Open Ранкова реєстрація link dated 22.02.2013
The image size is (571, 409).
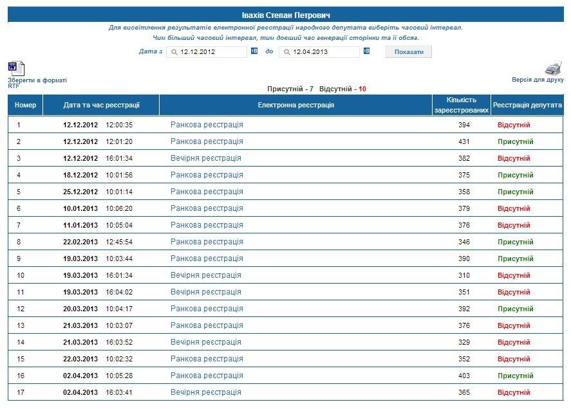(207, 242)
